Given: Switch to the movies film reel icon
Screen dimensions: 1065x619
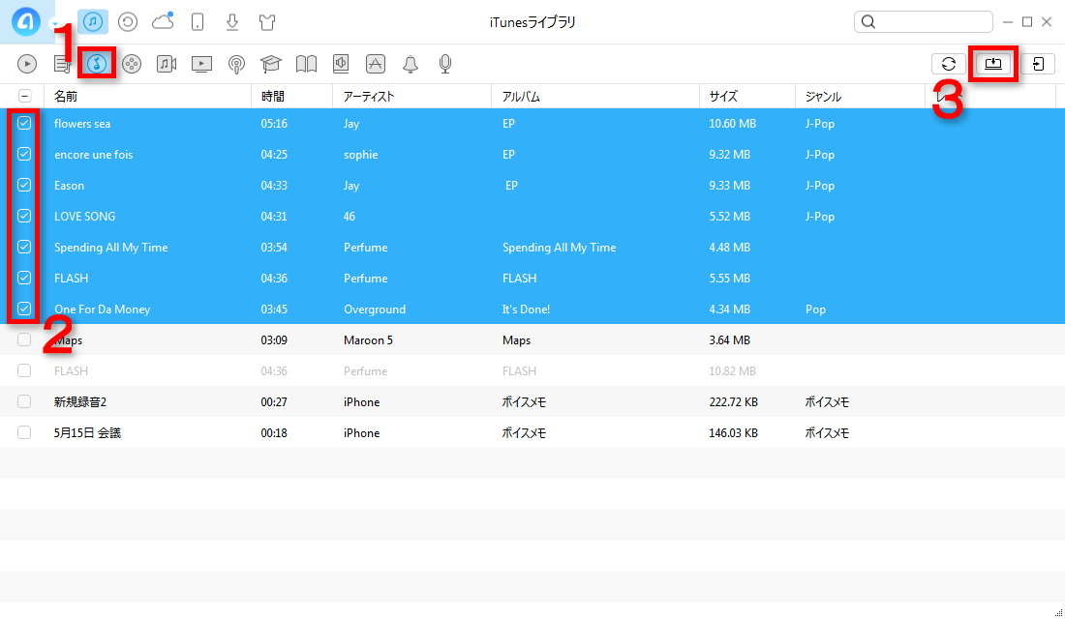Looking at the screenshot, I should click(x=132, y=64).
